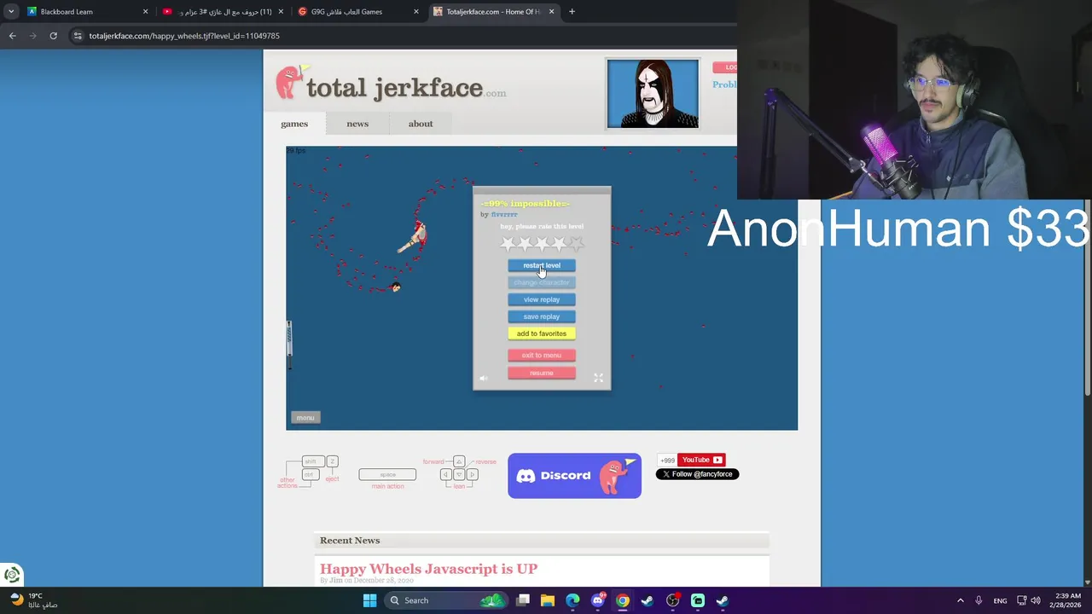Toggle game fullscreen using the expand icon
Image resolution: width=1092 pixels, height=614 pixels.
598,378
